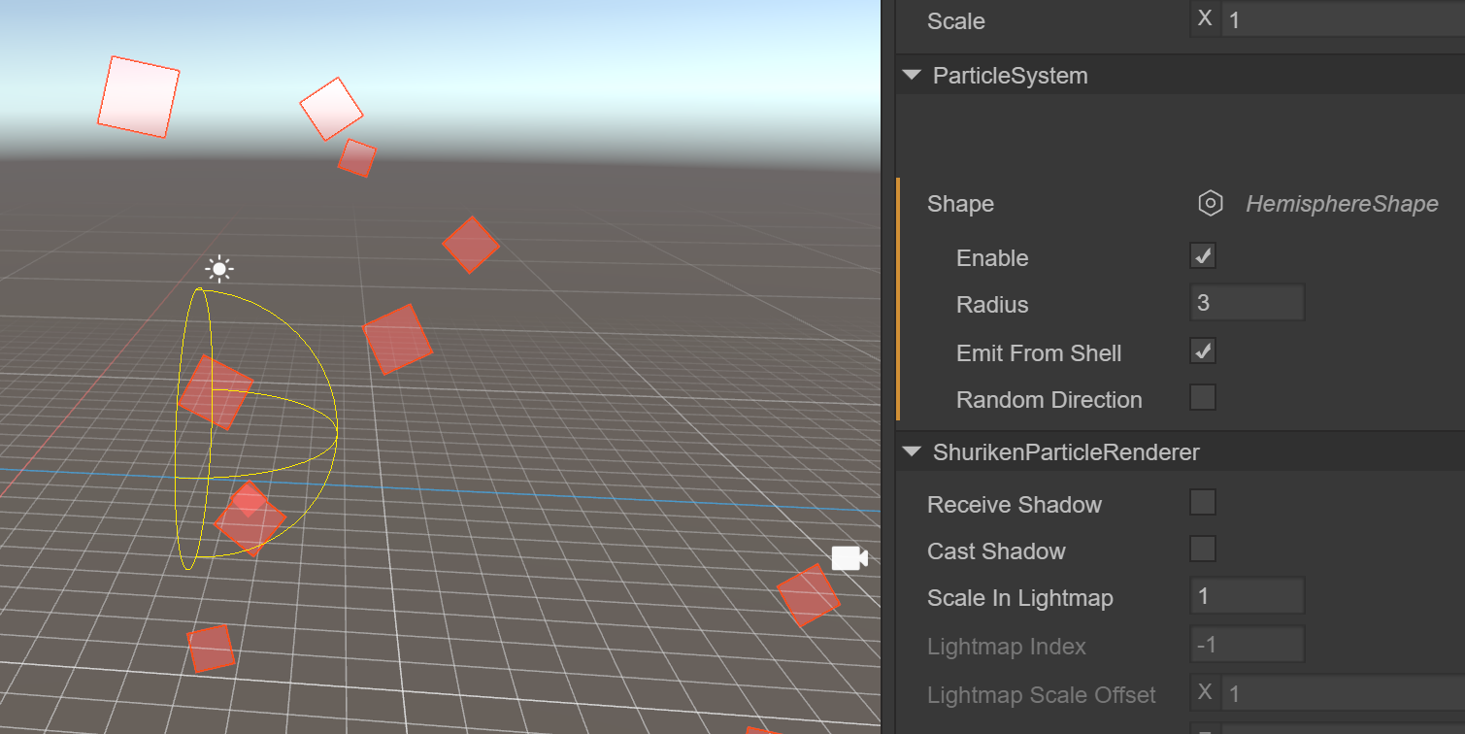The width and height of the screenshot is (1465, 734).
Task: Click the largest pale particle in the sky
Action: [139, 96]
